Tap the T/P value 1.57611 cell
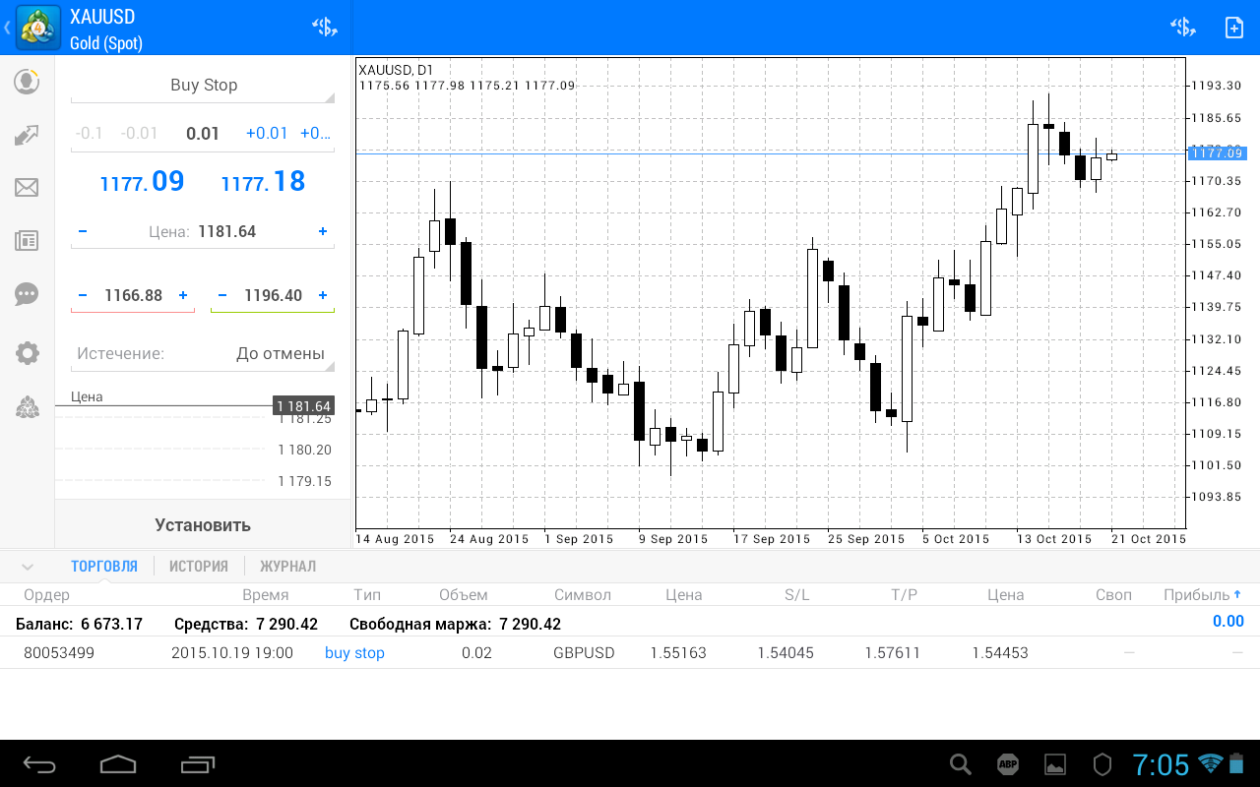The width and height of the screenshot is (1260, 787). [x=893, y=653]
